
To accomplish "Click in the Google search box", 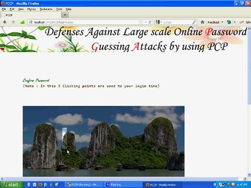I will click(177, 22).
